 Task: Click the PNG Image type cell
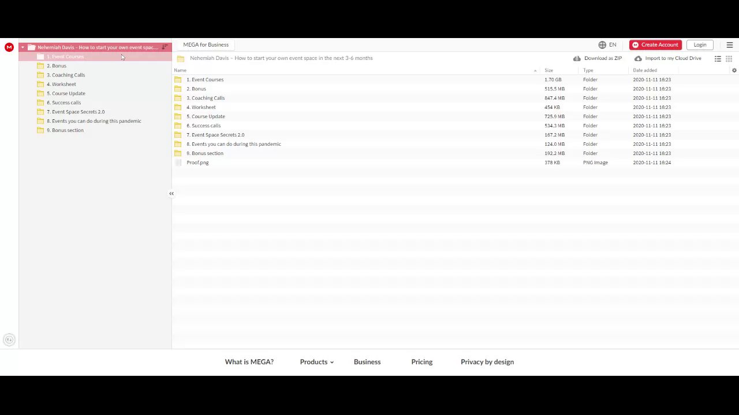[595, 163]
